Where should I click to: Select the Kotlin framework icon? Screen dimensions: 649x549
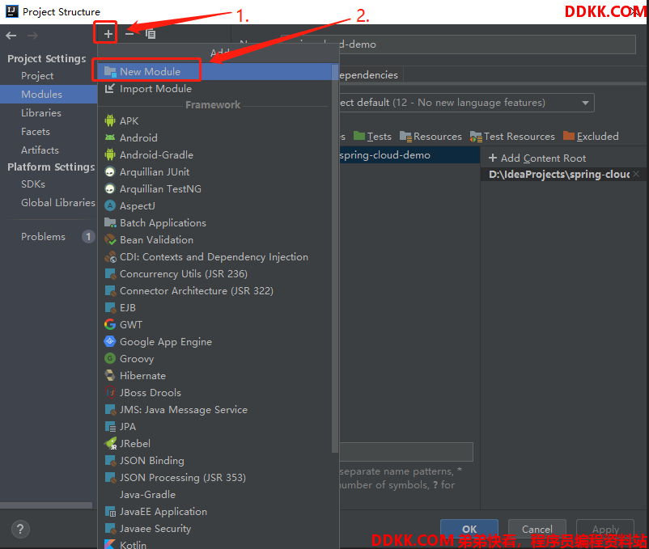tap(110, 544)
